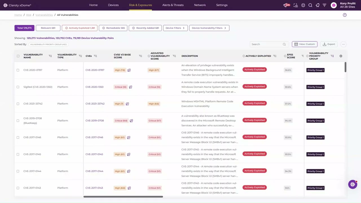Viewport: 361px width, 203px height.
Task: Check the row checkbox for CVE-2017-0145
Action: pos(18,154)
